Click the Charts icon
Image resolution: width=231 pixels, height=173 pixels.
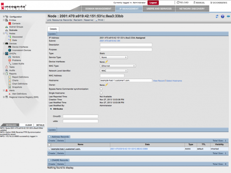point(10,81)
